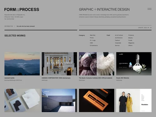Filter category by Web Site

point(93,35)
